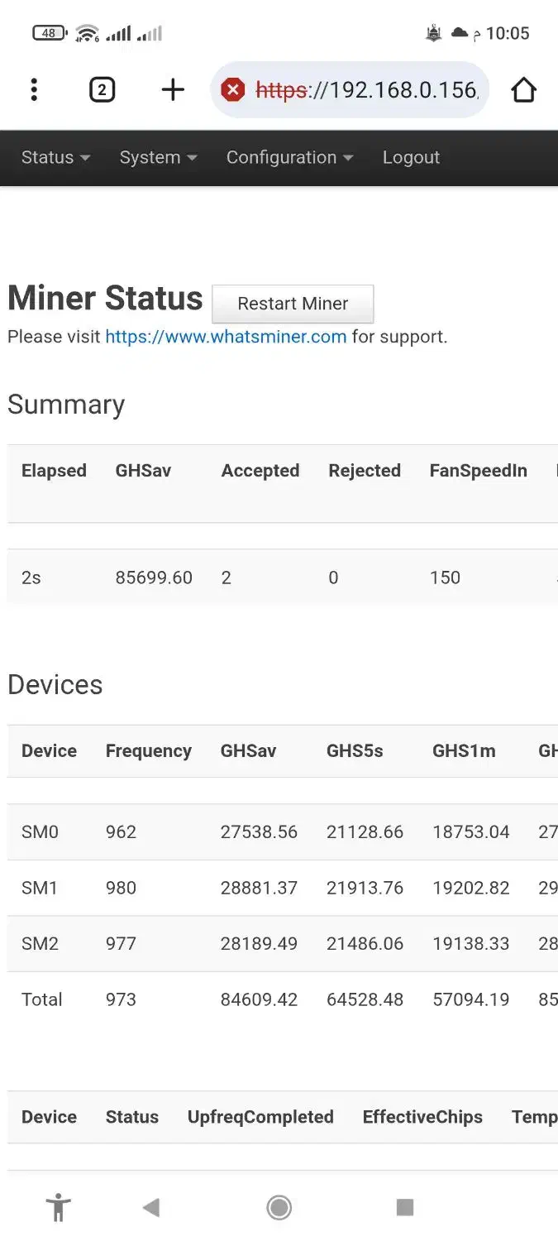Expand the Status dropdown menu
The height and width of the screenshot is (1241, 558).
click(x=55, y=157)
